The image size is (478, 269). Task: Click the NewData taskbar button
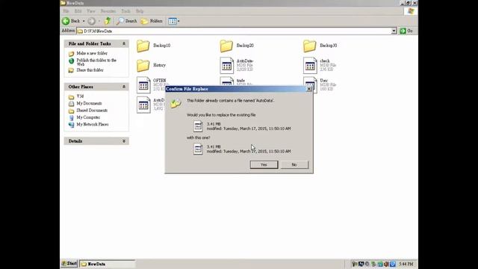pyautogui.click(x=108, y=264)
